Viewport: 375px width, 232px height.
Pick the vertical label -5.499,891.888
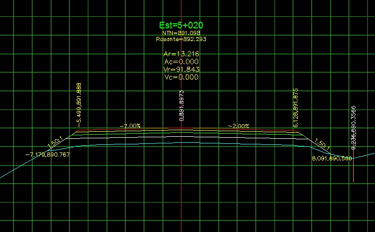tap(79, 105)
